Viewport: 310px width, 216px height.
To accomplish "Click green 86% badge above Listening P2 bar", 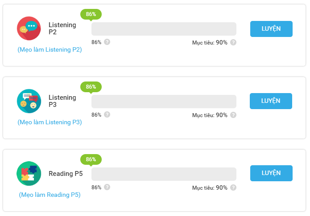I will pos(91,14).
